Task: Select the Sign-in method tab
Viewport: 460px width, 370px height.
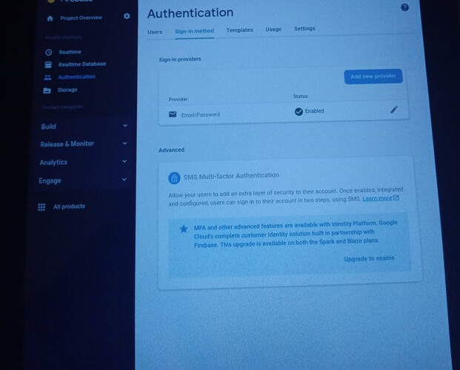Action: click(194, 31)
